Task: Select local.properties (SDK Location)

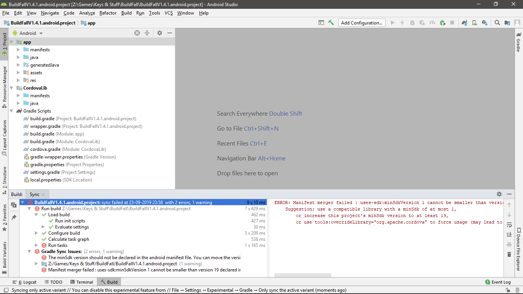Action: (57, 180)
